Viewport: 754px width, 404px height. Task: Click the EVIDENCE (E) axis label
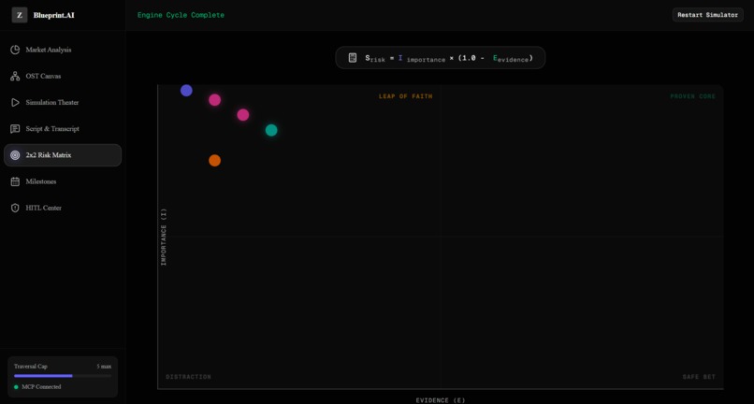pos(441,400)
